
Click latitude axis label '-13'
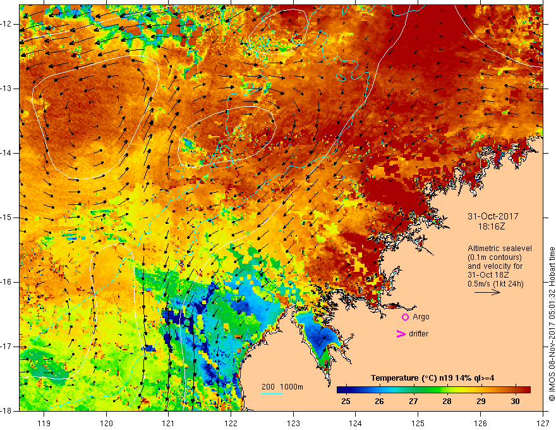(x=6, y=89)
